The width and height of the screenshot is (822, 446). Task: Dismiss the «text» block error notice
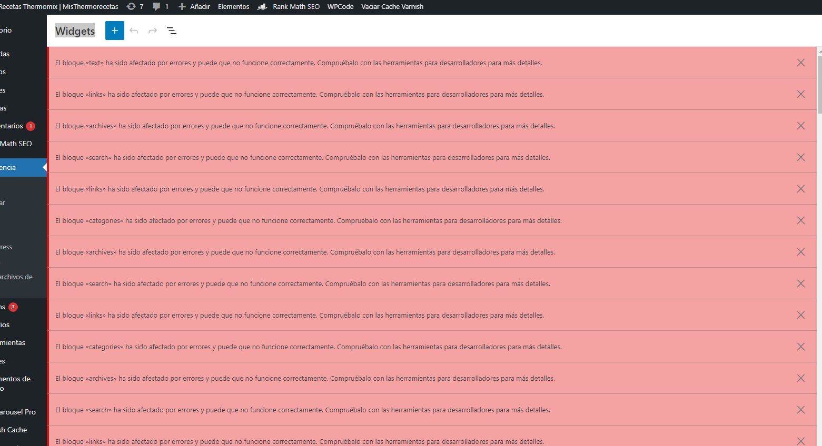pyautogui.click(x=801, y=63)
